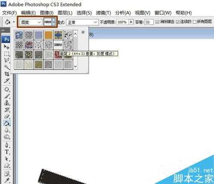This screenshot has width=214, height=184.
Task: Select the Rectangular Marquee tool
Action: (6, 54)
